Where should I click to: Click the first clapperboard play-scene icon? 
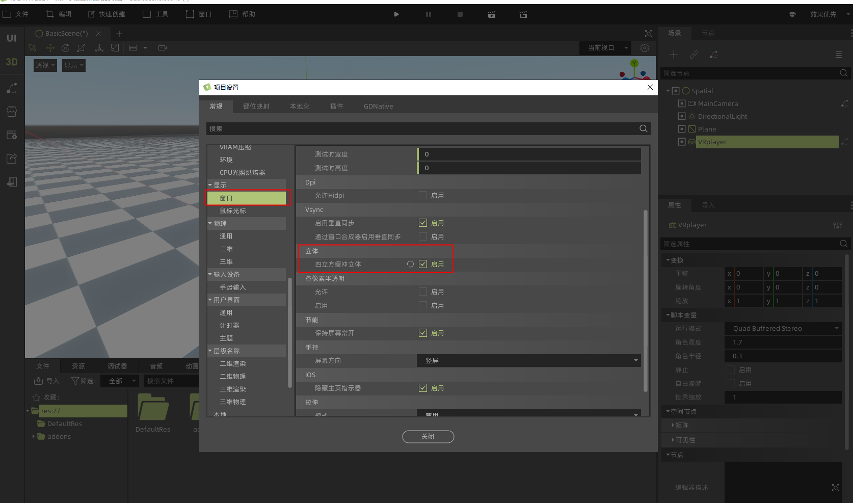[x=492, y=15]
